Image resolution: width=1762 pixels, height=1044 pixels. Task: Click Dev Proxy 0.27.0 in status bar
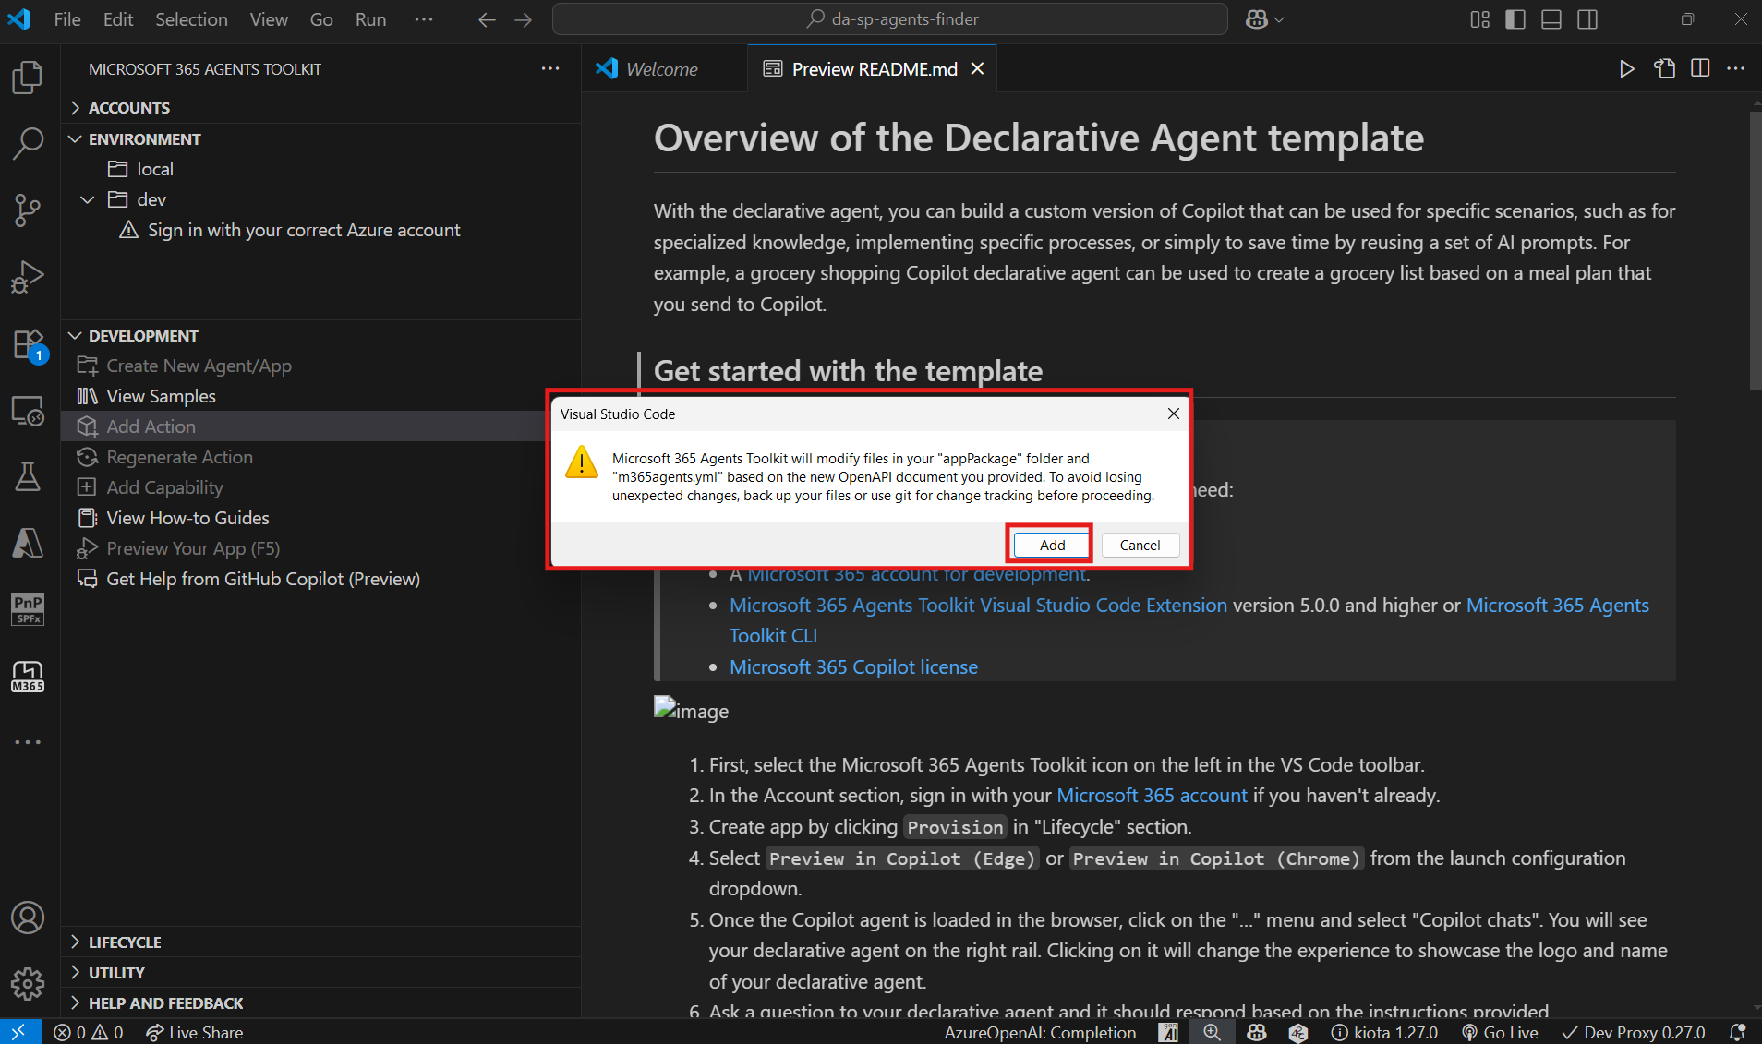pyautogui.click(x=1634, y=1032)
